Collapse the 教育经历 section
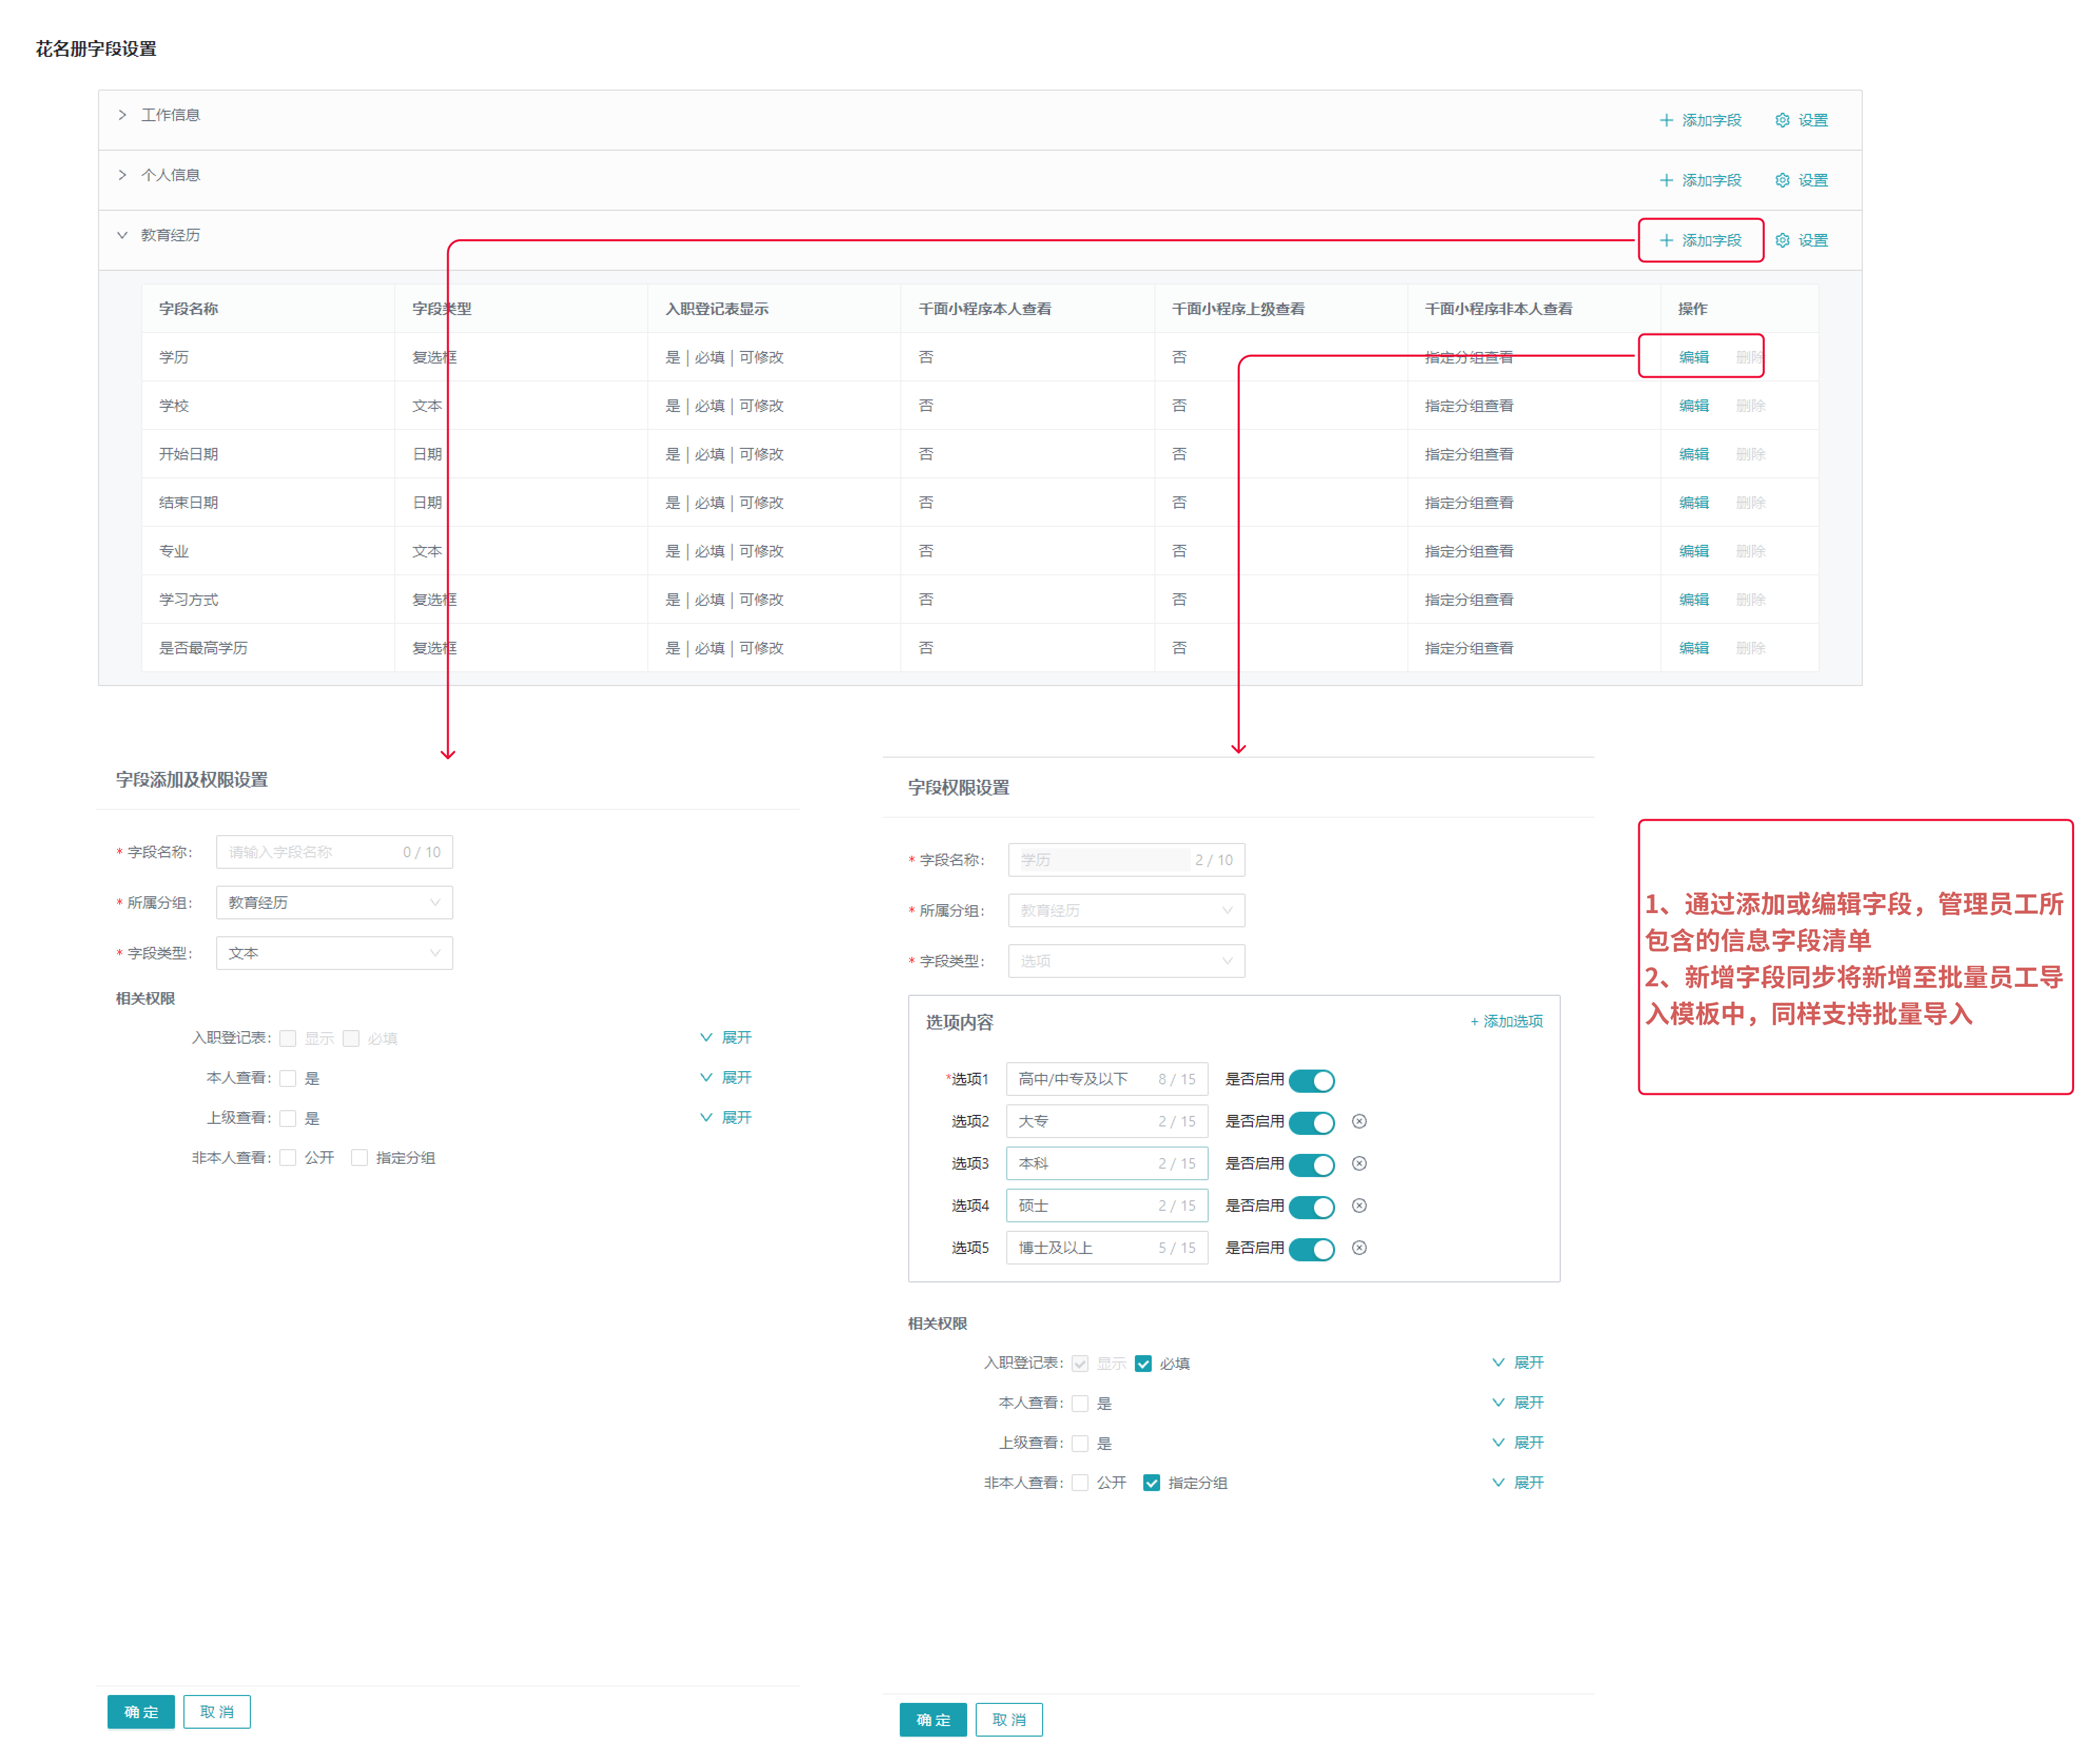Screen dimensions: 2100x1764 122,235
